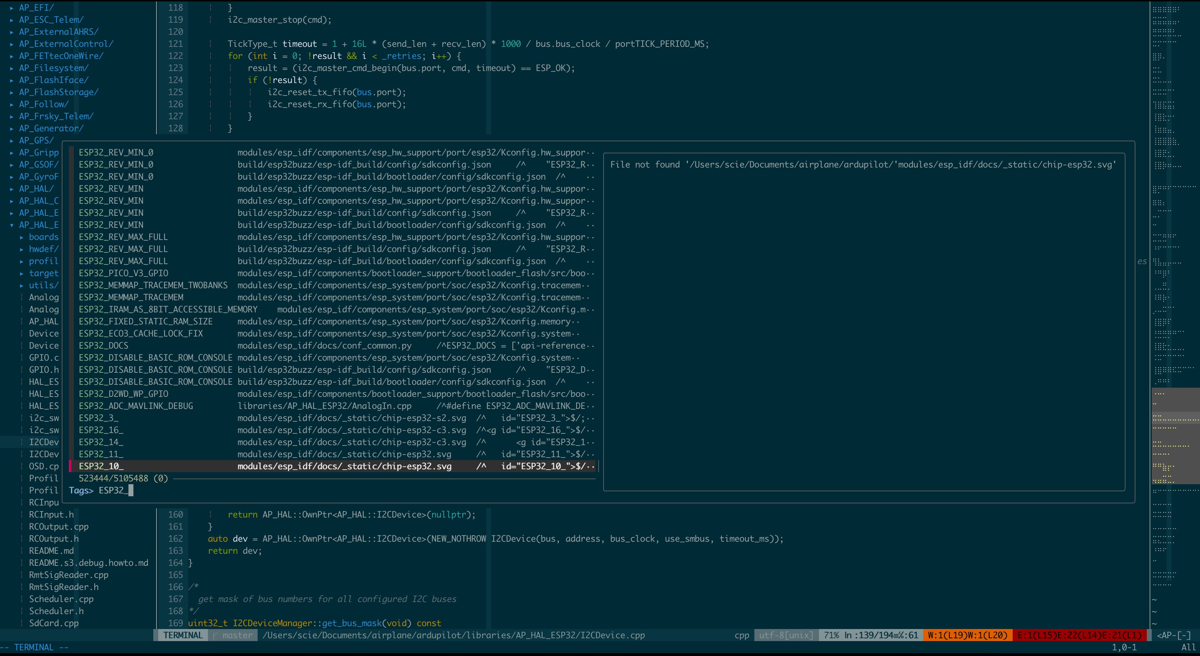This screenshot has height=656, width=1200.
Task: Select the ESP32_3_ tag result
Action: tap(332, 418)
